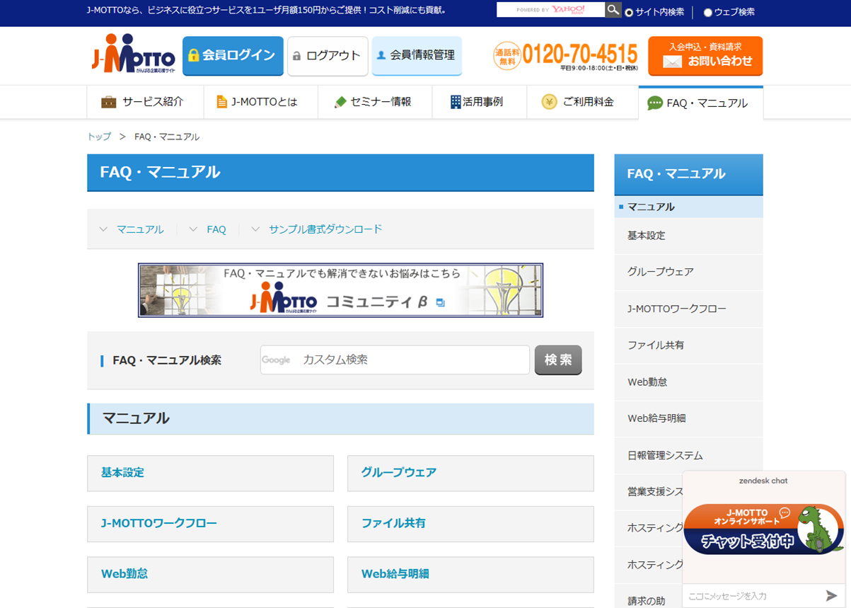Screen dimensions: 851x608
Task: Click the chat message input field
Action: pyautogui.click(x=751, y=596)
